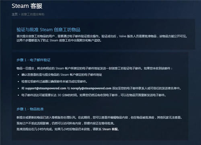The height and width of the screenshot is (145, 201).
Task: Click the 验证与批准 Steam 创意工坊物品 heading
Action: click(48, 30)
